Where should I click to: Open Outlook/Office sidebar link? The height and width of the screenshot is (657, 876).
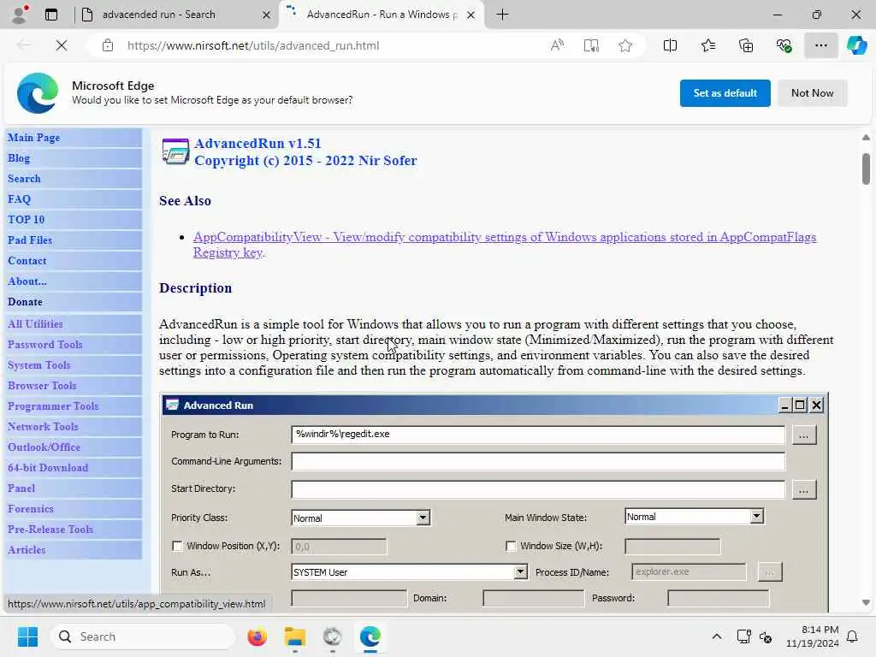point(44,447)
